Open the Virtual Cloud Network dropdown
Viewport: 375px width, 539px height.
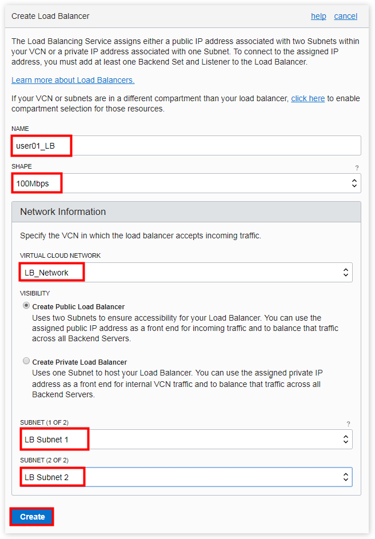pyautogui.click(x=186, y=273)
